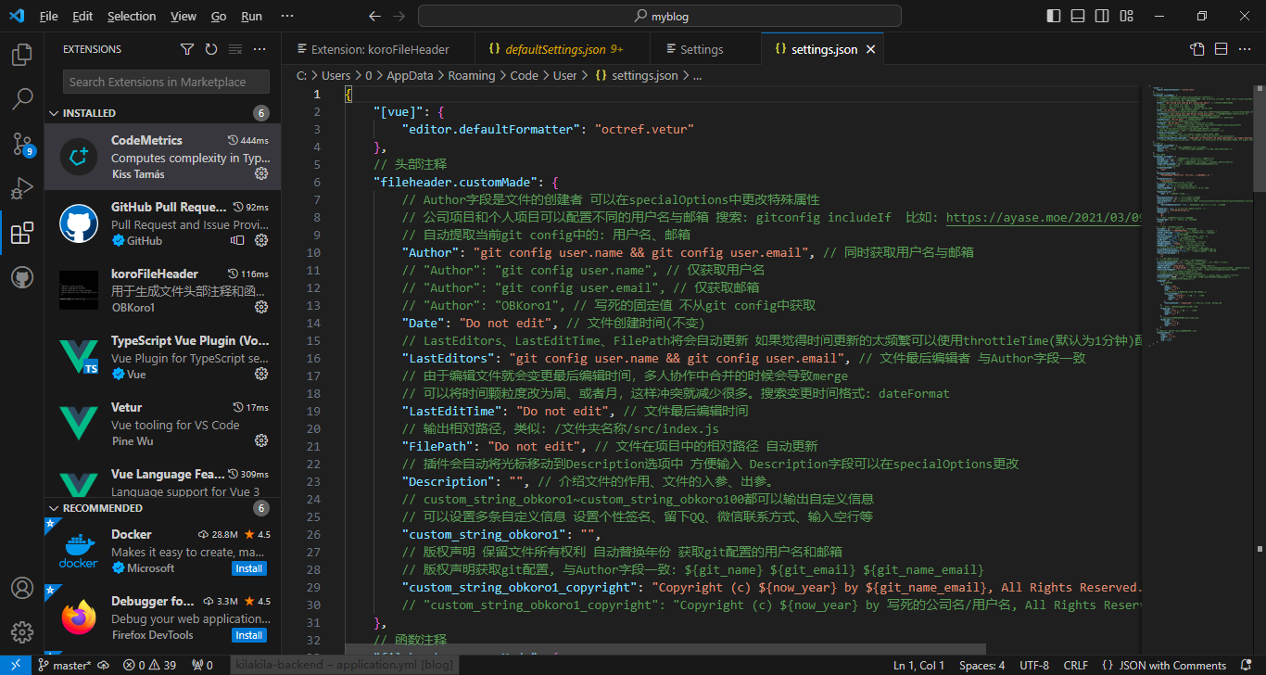Refresh the extensions list
The width and height of the screenshot is (1266, 675).
click(211, 49)
